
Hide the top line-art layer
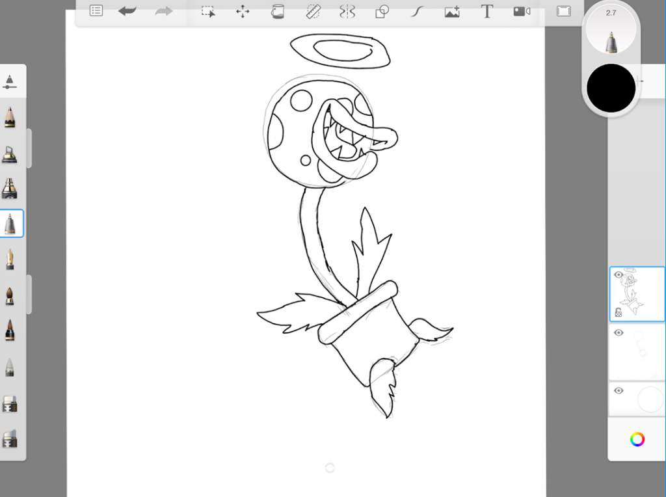click(x=619, y=275)
